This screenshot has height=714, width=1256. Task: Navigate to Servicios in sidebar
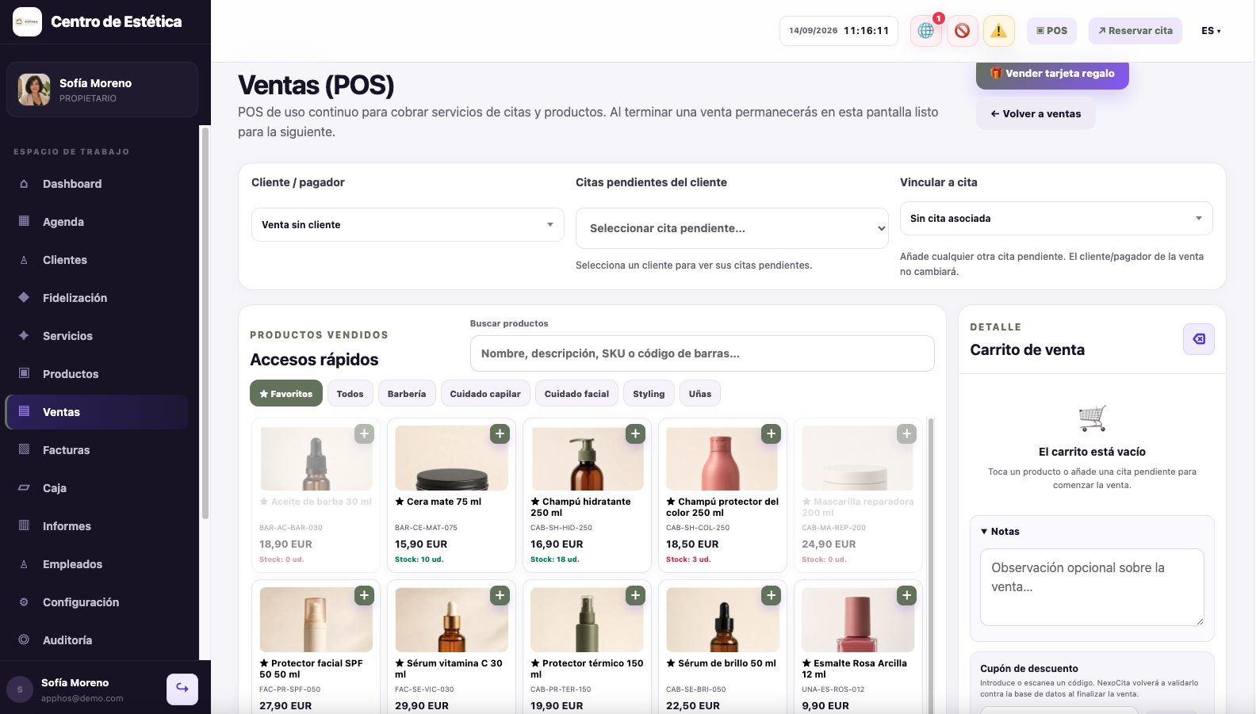(x=97, y=336)
